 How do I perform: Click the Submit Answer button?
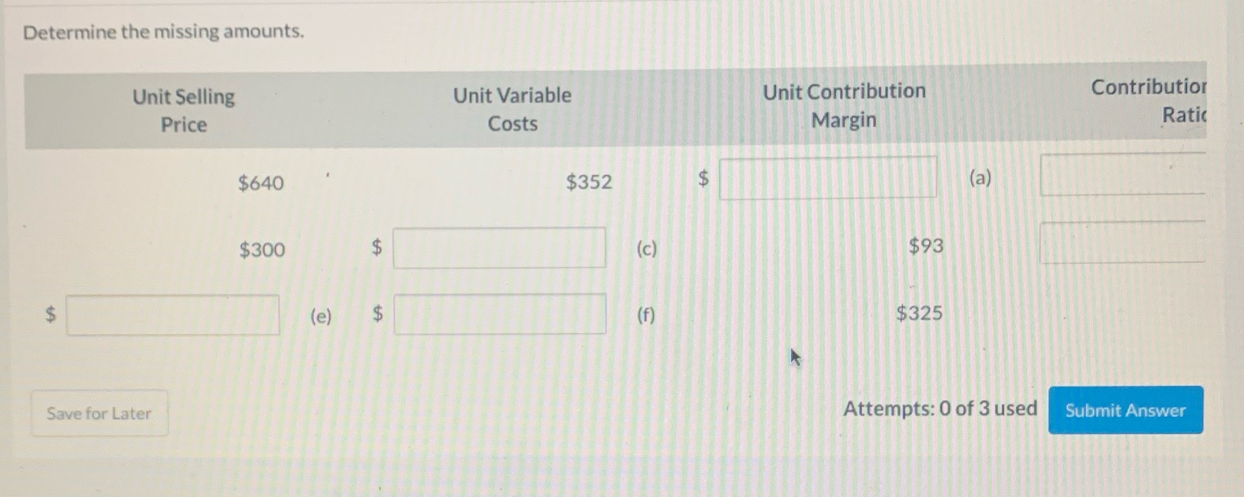(x=1126, y=411)
